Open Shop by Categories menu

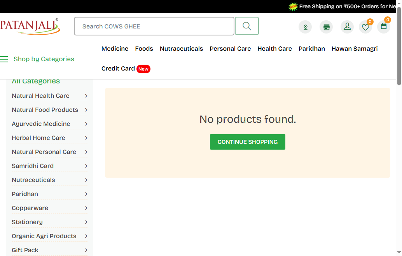click(44, 59)
